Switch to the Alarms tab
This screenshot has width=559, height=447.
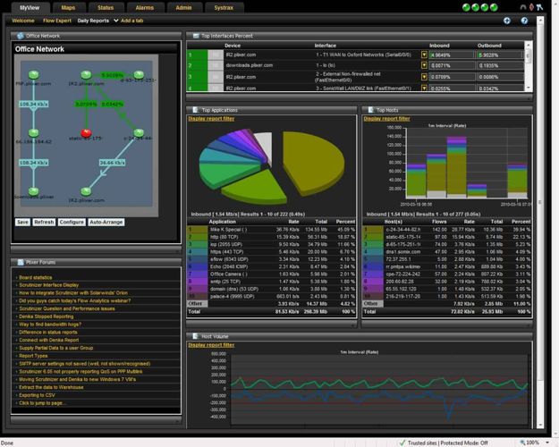tap(145, 7)
